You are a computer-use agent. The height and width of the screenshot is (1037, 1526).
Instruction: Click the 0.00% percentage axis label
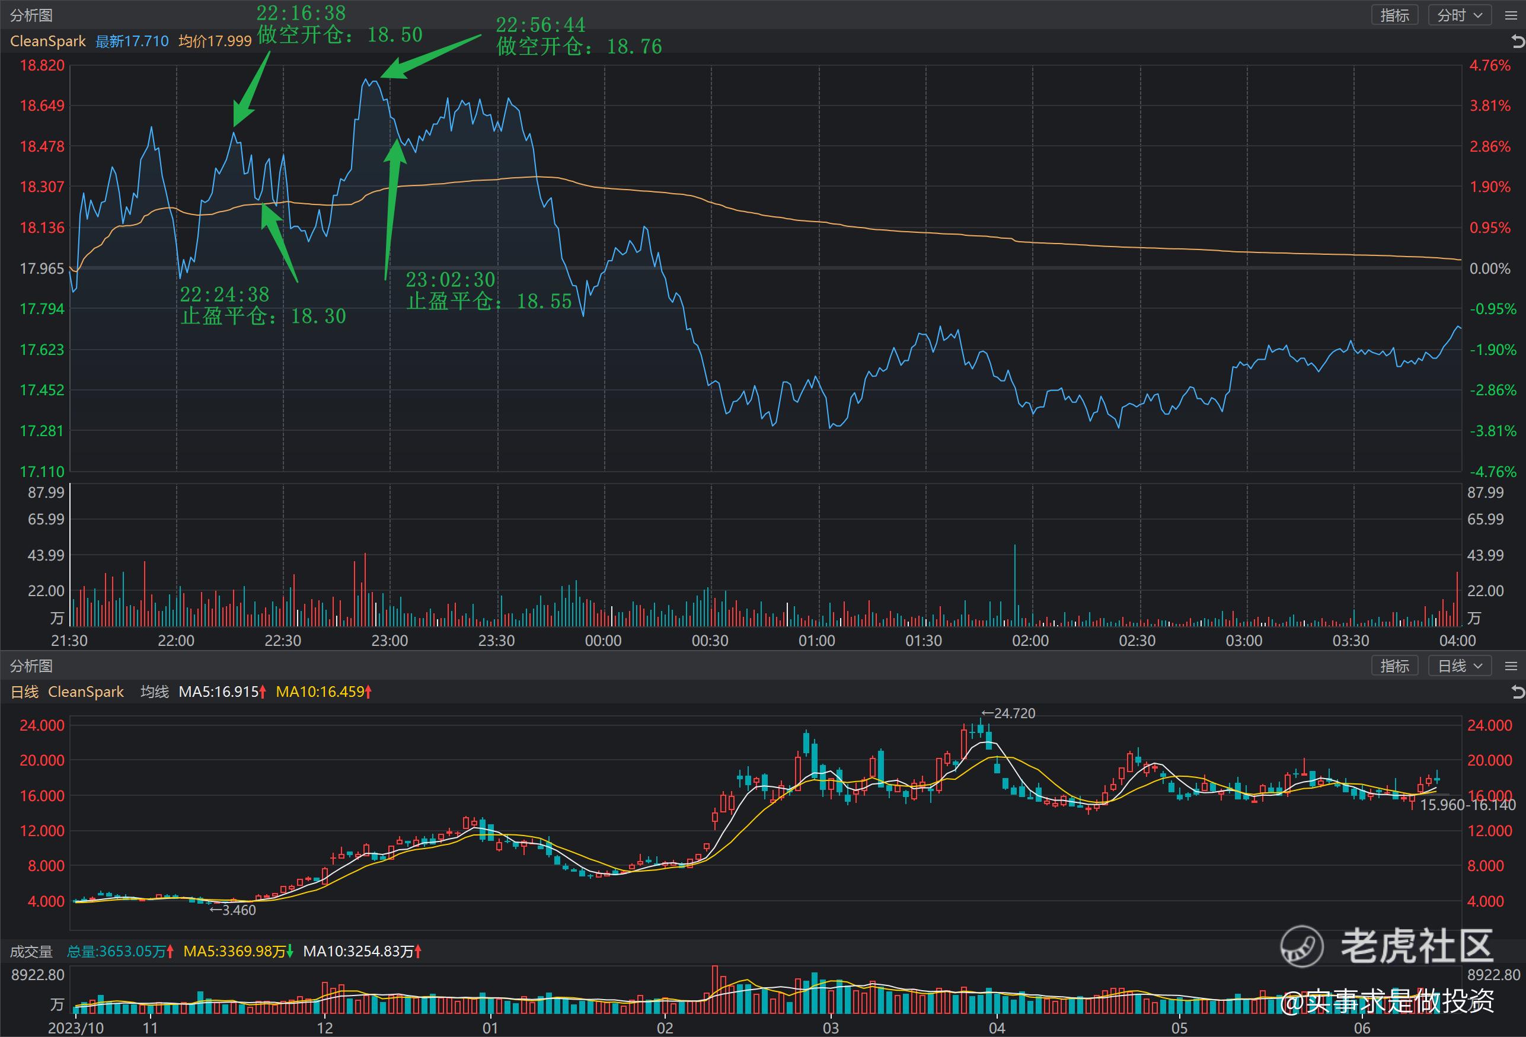[x=1490, y=268]
